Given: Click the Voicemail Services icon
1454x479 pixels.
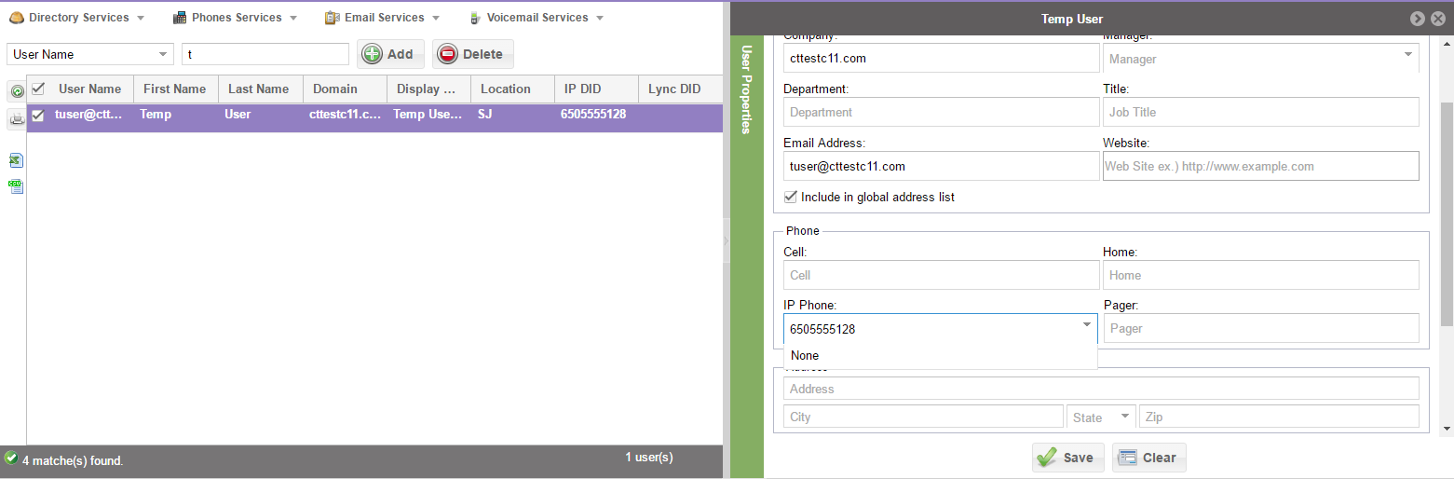Looking at the screenshot, I should [475, 18].
